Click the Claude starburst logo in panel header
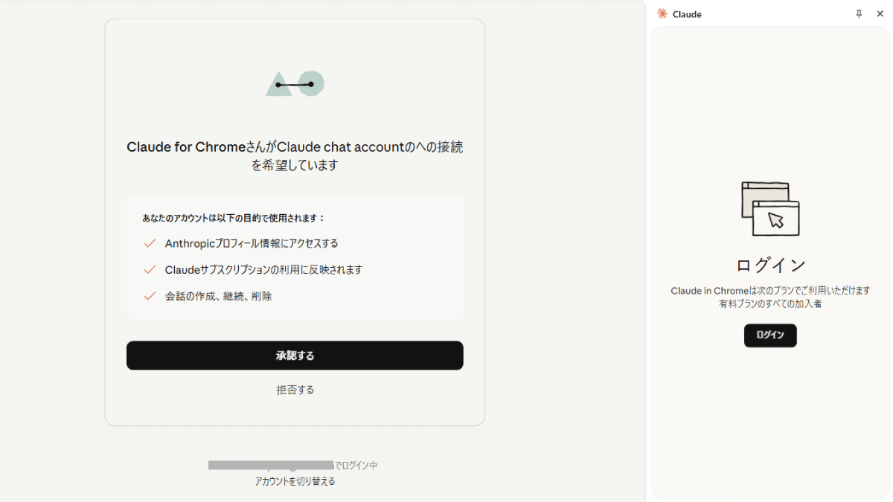 pyautogui.click(x=662, y=13)
